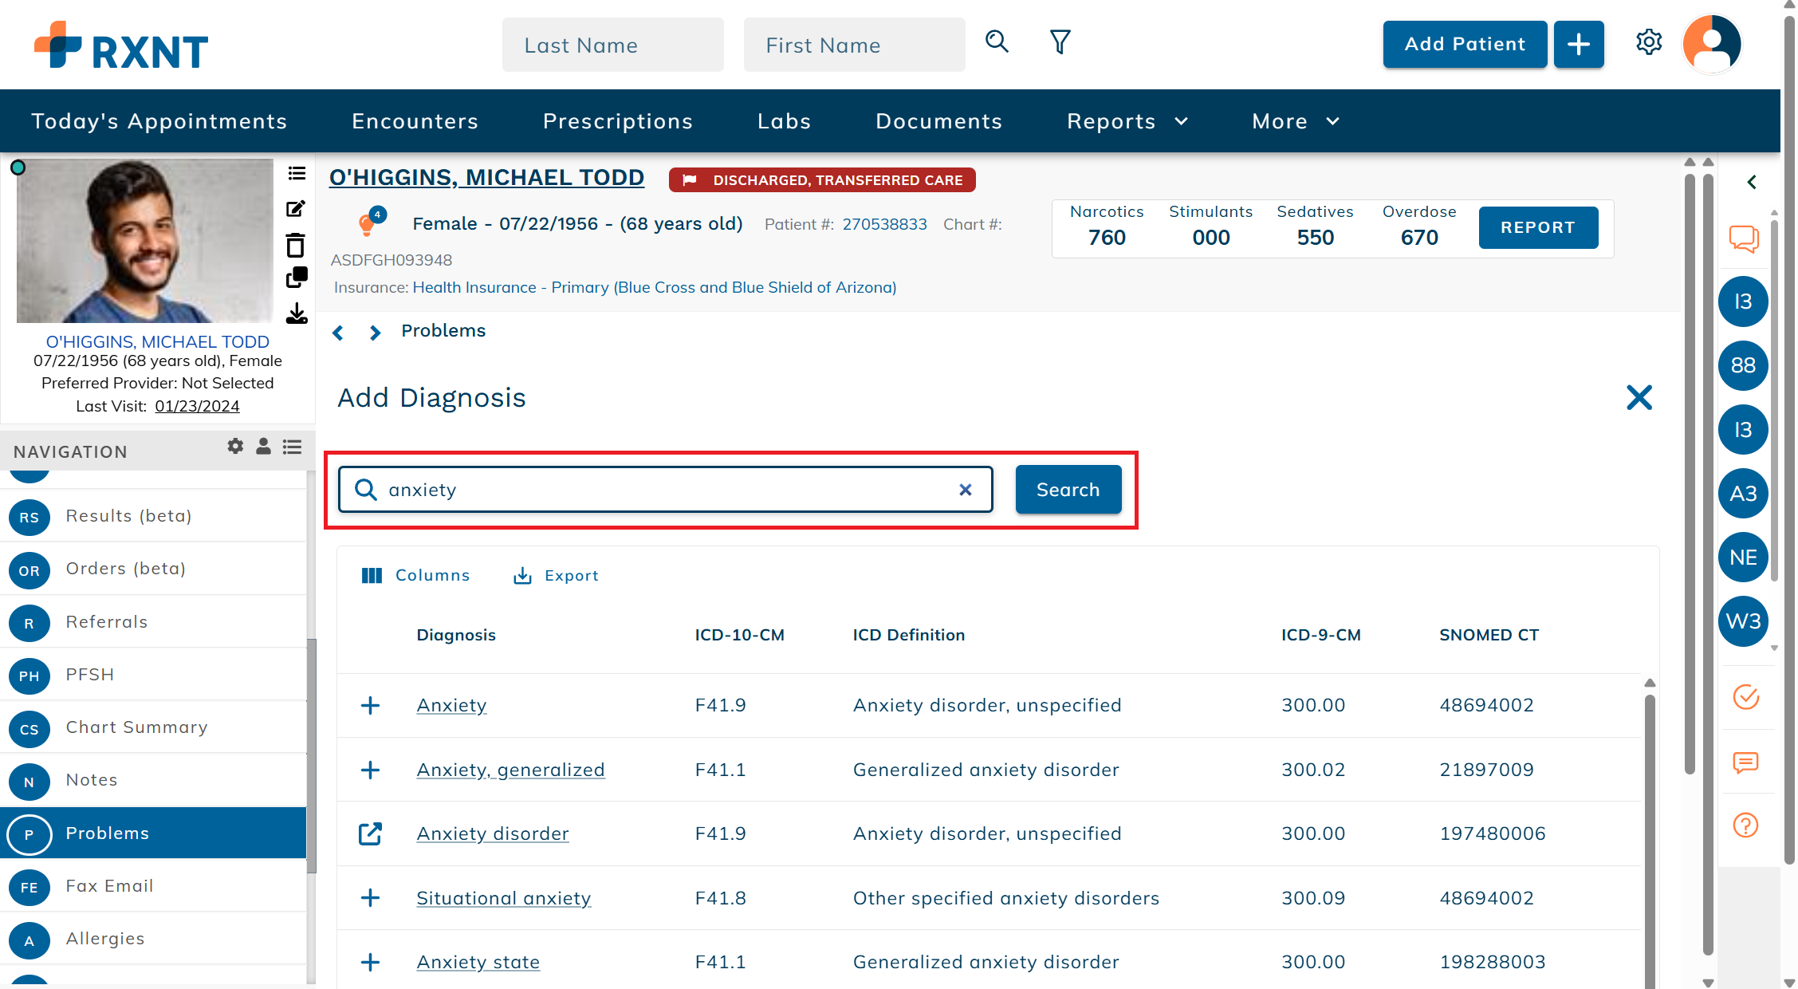This screenshot has height=989, width=1798.
Task: Select PFSH in navigation
Action: pos(153,675)
